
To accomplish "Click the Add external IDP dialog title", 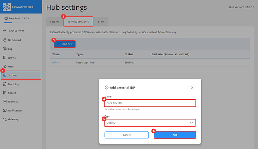I will point(122,87).
